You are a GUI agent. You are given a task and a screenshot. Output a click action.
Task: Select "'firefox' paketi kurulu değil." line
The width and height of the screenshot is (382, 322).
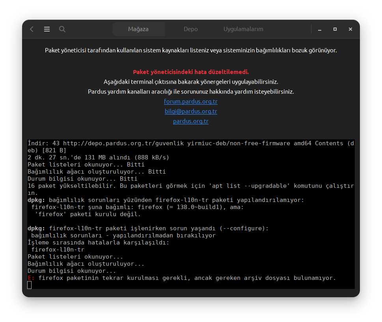[88, 214]
